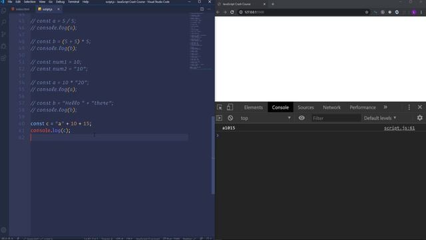Image resolution: width=426 pixels, height=240 pixels.
Task: Open the Debug view in VS Code activity bar
Action: (4, 46)
